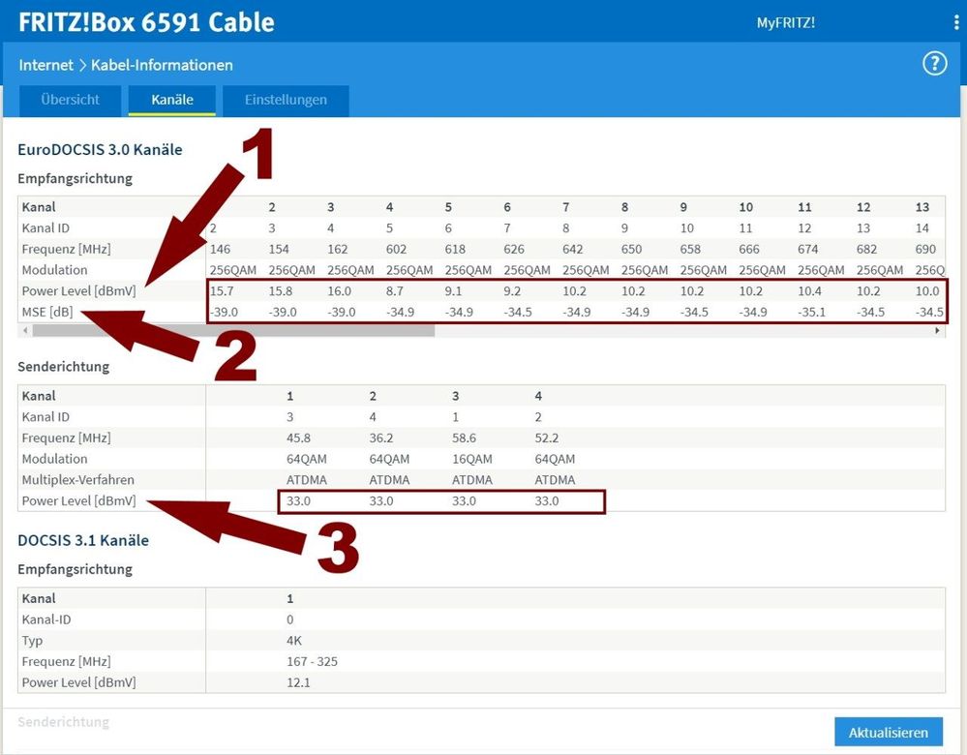The image size is (967, 755).
Task: Click the Aktualisieren button
Action: (888, 732)
